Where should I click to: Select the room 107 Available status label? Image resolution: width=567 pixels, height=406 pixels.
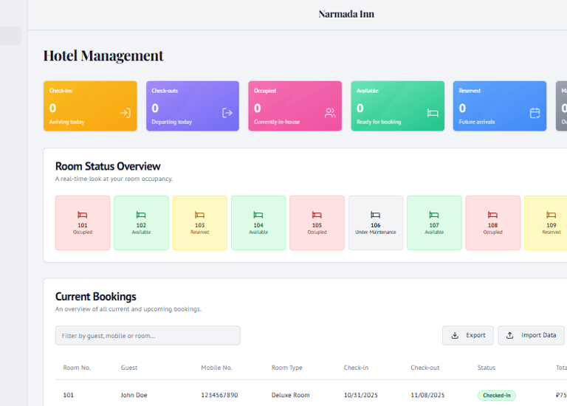[434, 232]
